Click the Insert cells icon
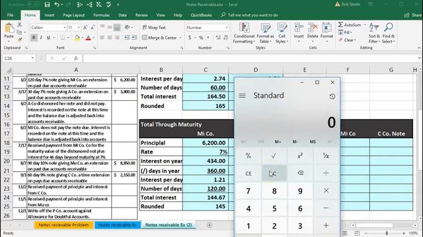423x237 pixels. (x=299, y=28)
